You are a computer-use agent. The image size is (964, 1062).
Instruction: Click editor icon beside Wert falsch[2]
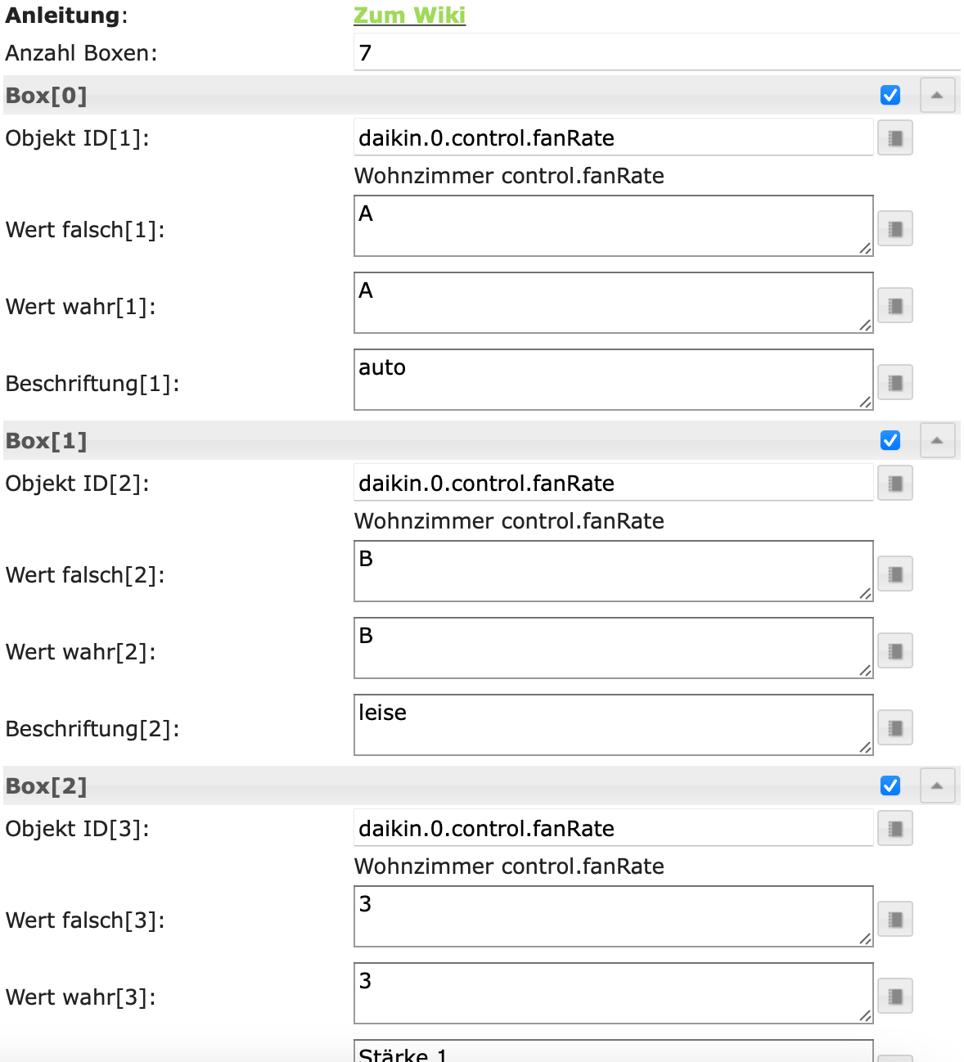(895, 574)
